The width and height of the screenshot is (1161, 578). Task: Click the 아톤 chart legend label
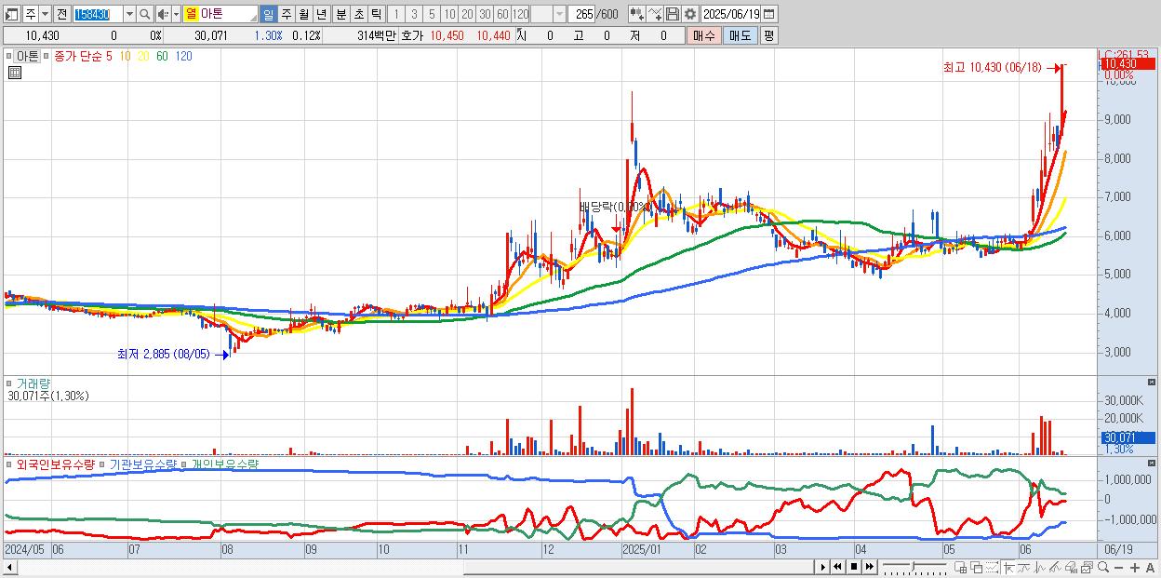tap(28, 56)
